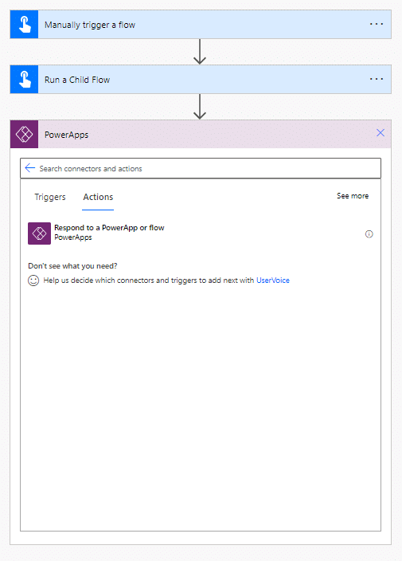
Task: Open the UserVoice link
Action: (273, 280)
